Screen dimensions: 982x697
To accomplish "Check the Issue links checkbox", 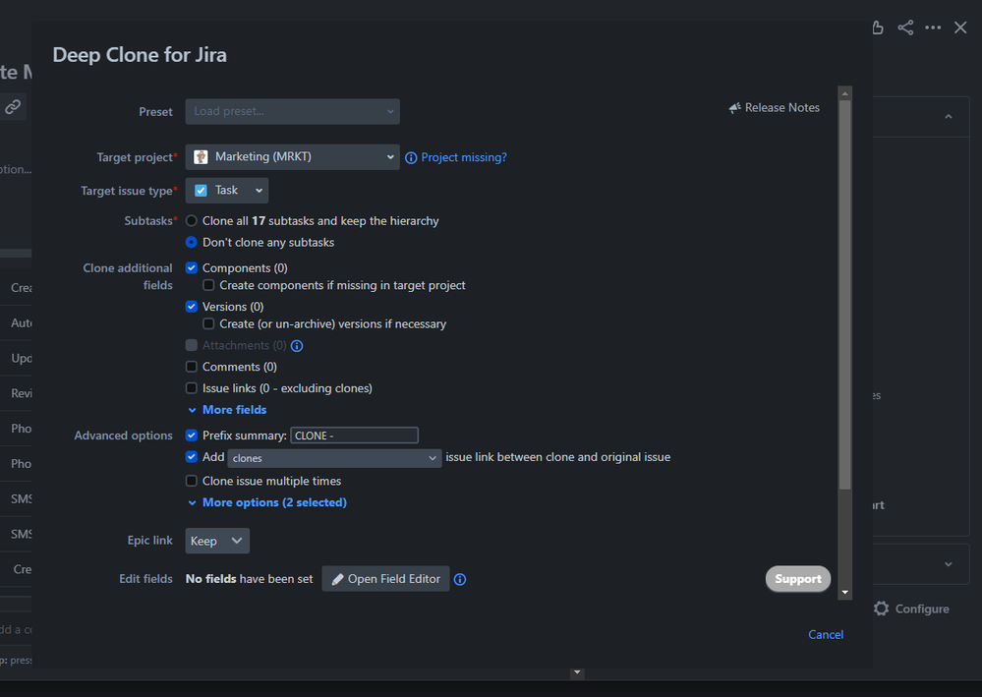I will coord(192,387).
